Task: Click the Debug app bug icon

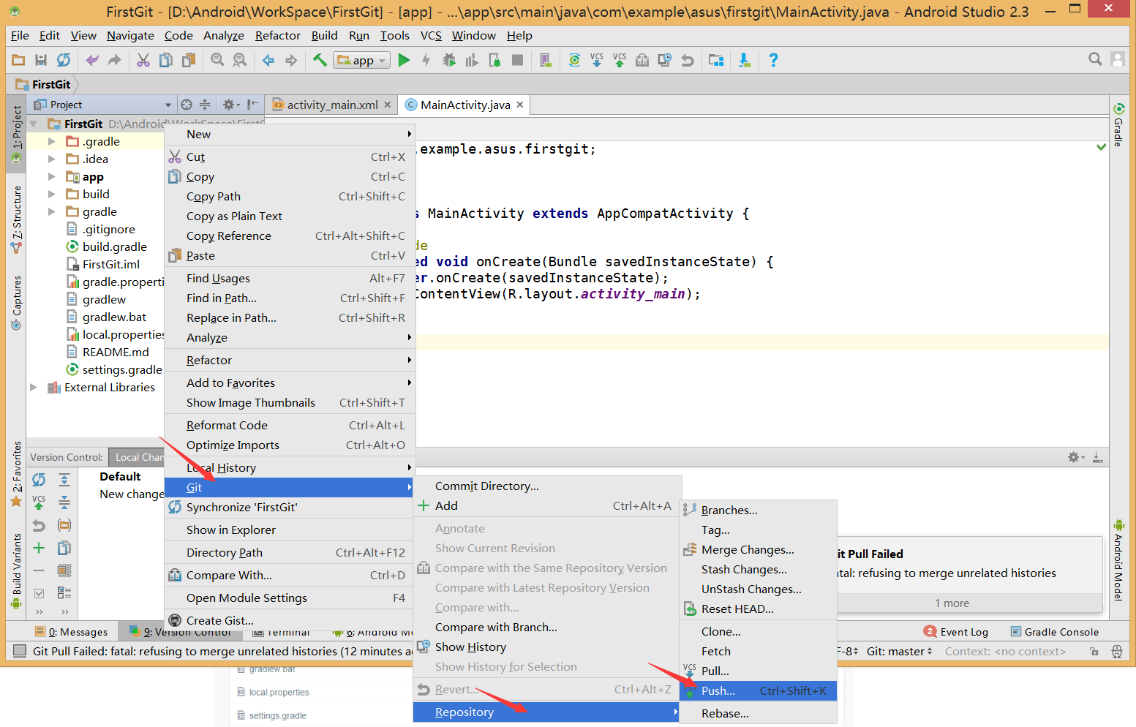Action: (449, 60)
